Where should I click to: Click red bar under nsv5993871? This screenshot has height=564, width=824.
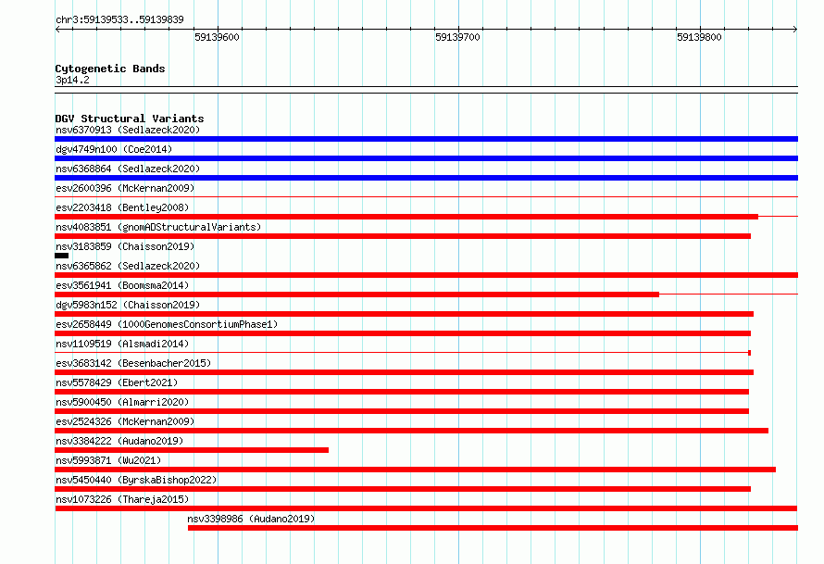[415, 470]
